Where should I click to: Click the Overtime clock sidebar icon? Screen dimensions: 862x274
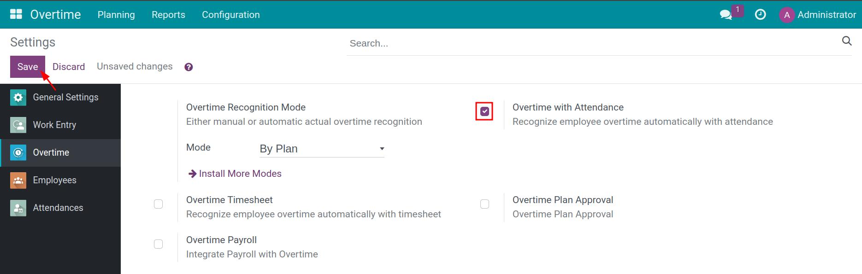(x=18, y=152)
